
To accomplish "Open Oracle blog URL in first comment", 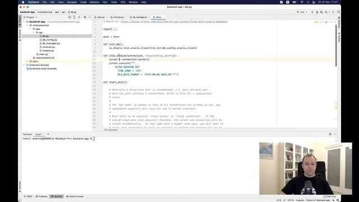I will coord(174,21).
